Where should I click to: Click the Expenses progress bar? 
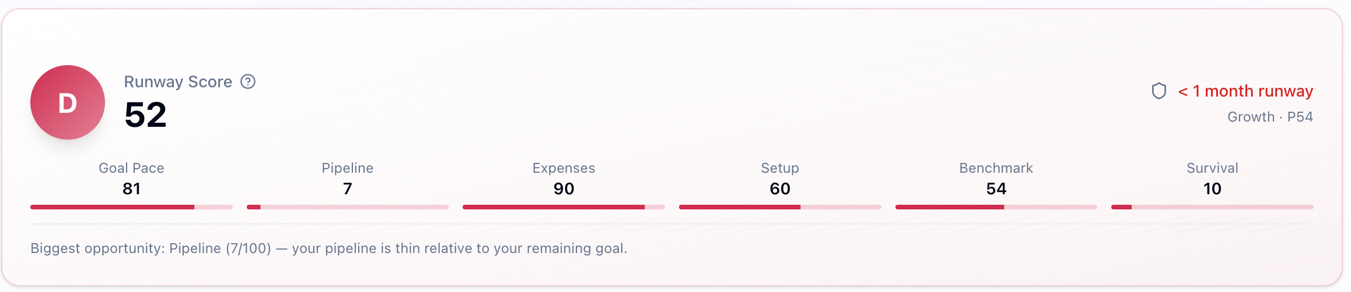[563, 207]
